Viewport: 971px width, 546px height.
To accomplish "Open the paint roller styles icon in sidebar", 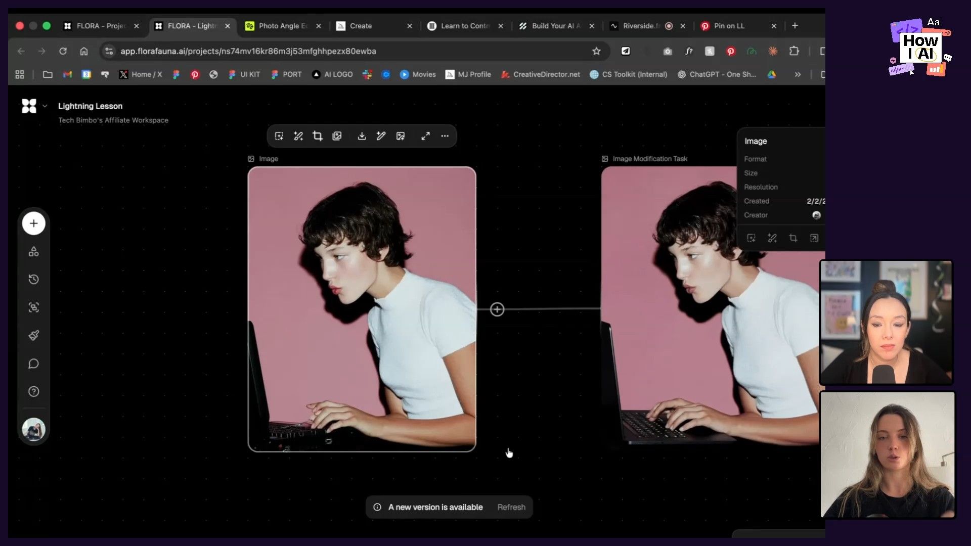I will coord(34,336).
